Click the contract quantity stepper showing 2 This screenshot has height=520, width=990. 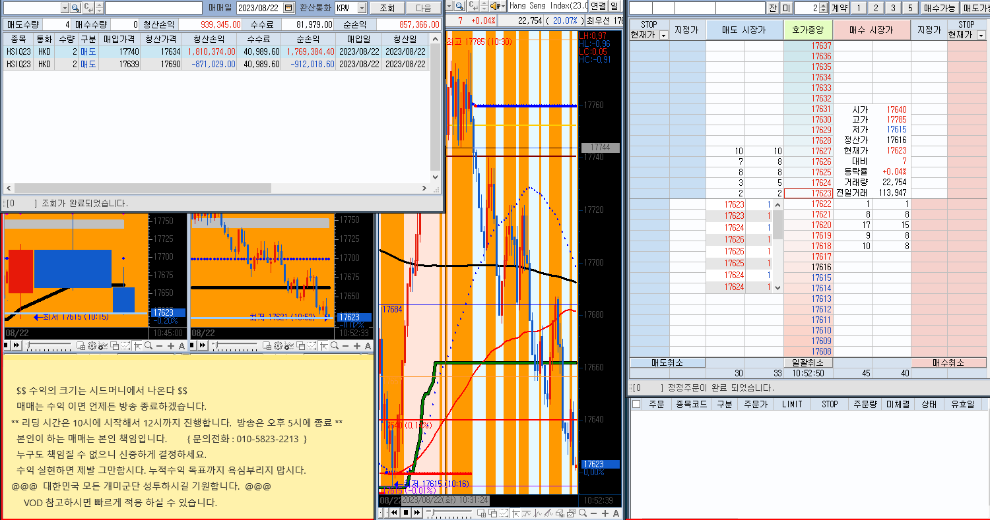823,8
